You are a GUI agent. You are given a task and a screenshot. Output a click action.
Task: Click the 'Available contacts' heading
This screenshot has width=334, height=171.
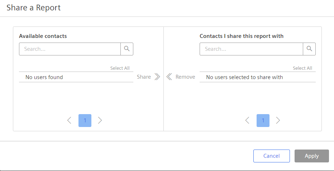(x=43, y=36)
